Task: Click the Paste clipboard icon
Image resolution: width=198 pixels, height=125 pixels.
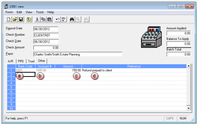Action: (x=49, y=19)
